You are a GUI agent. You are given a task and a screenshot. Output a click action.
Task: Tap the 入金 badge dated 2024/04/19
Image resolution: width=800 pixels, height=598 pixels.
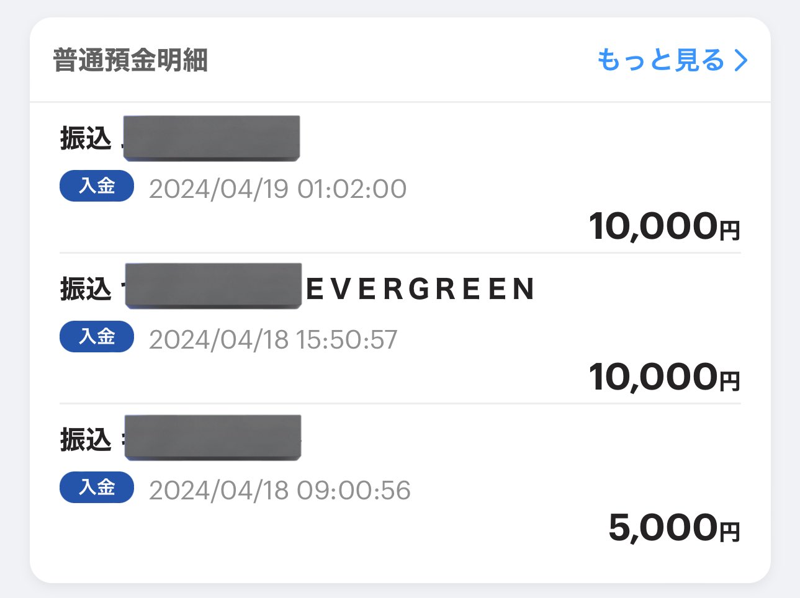pyautogui.click(x=97, y=185)
